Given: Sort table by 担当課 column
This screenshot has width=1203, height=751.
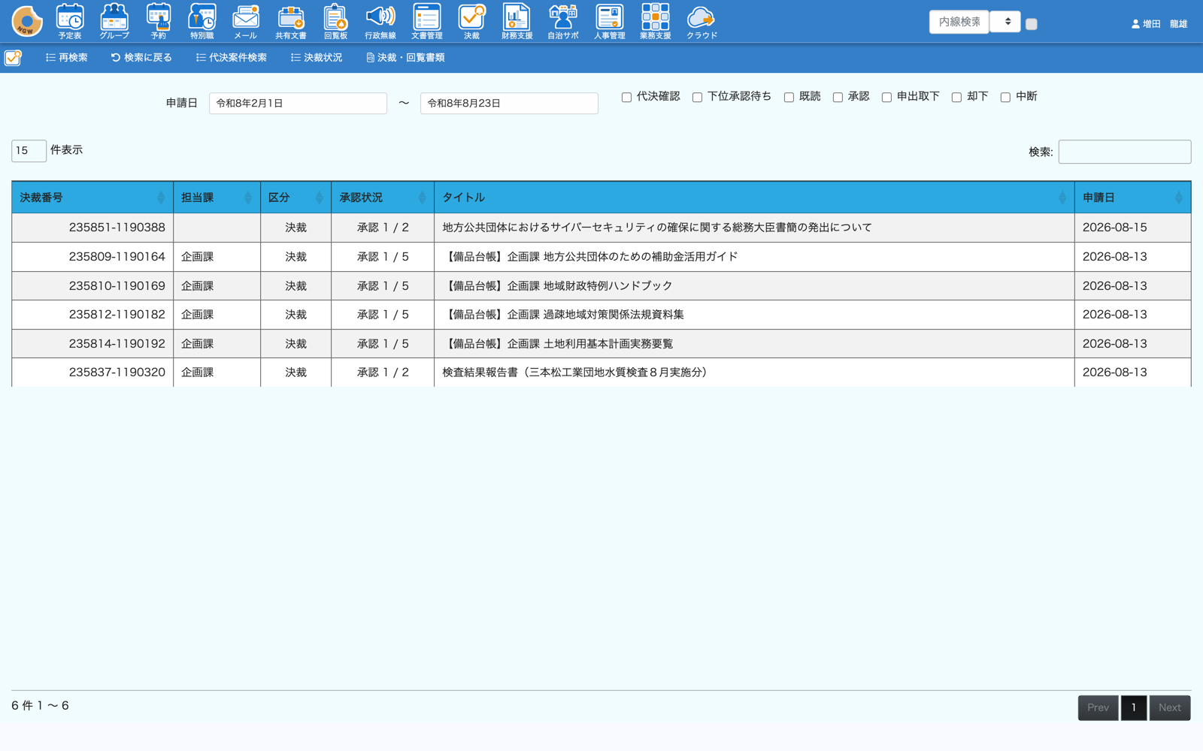Looking at the screenshot, I should 217,198.
